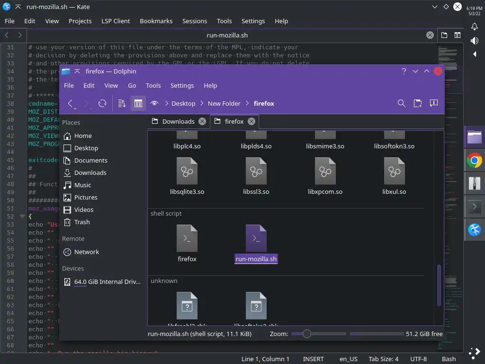Select libxpcom.so file icon

tap(325, 171)
